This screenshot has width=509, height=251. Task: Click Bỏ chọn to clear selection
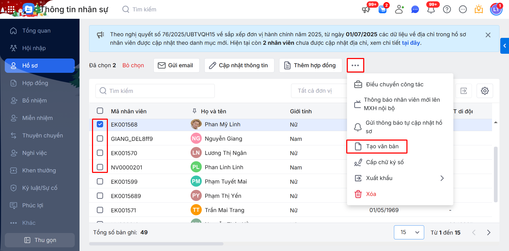pyautogui.click(x=133, y=65)
